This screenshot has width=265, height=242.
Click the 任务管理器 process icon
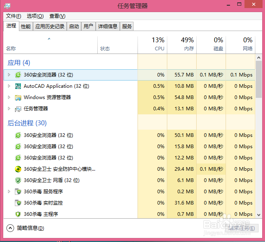(18, 109)
